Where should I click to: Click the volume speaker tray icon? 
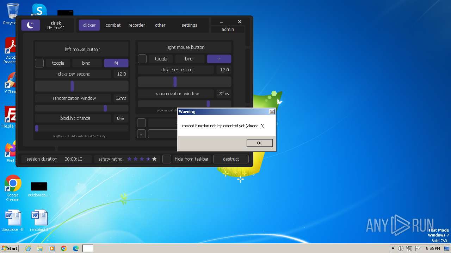point(401,248)
